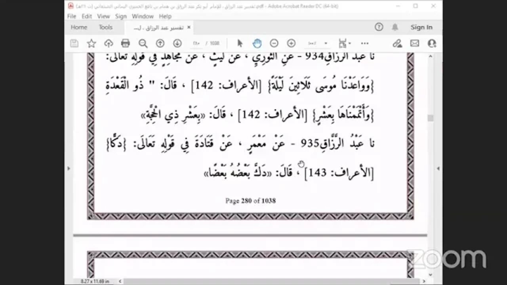Switch to the Home tab

pos(79,27)
